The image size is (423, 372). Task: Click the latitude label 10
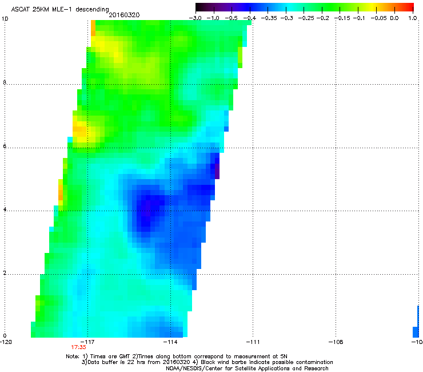pos(5,19)
